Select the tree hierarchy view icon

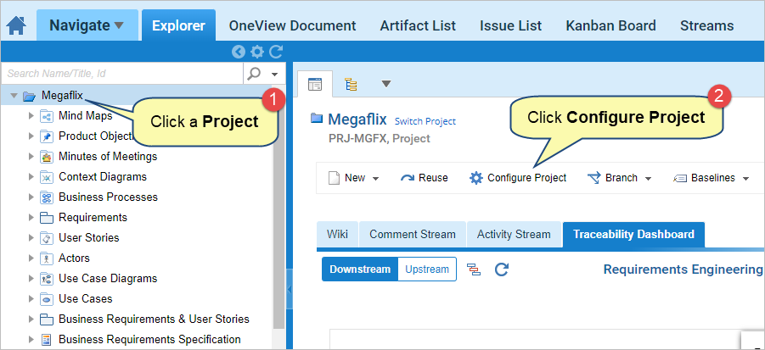pyautogui.click(x=351, y=84)
